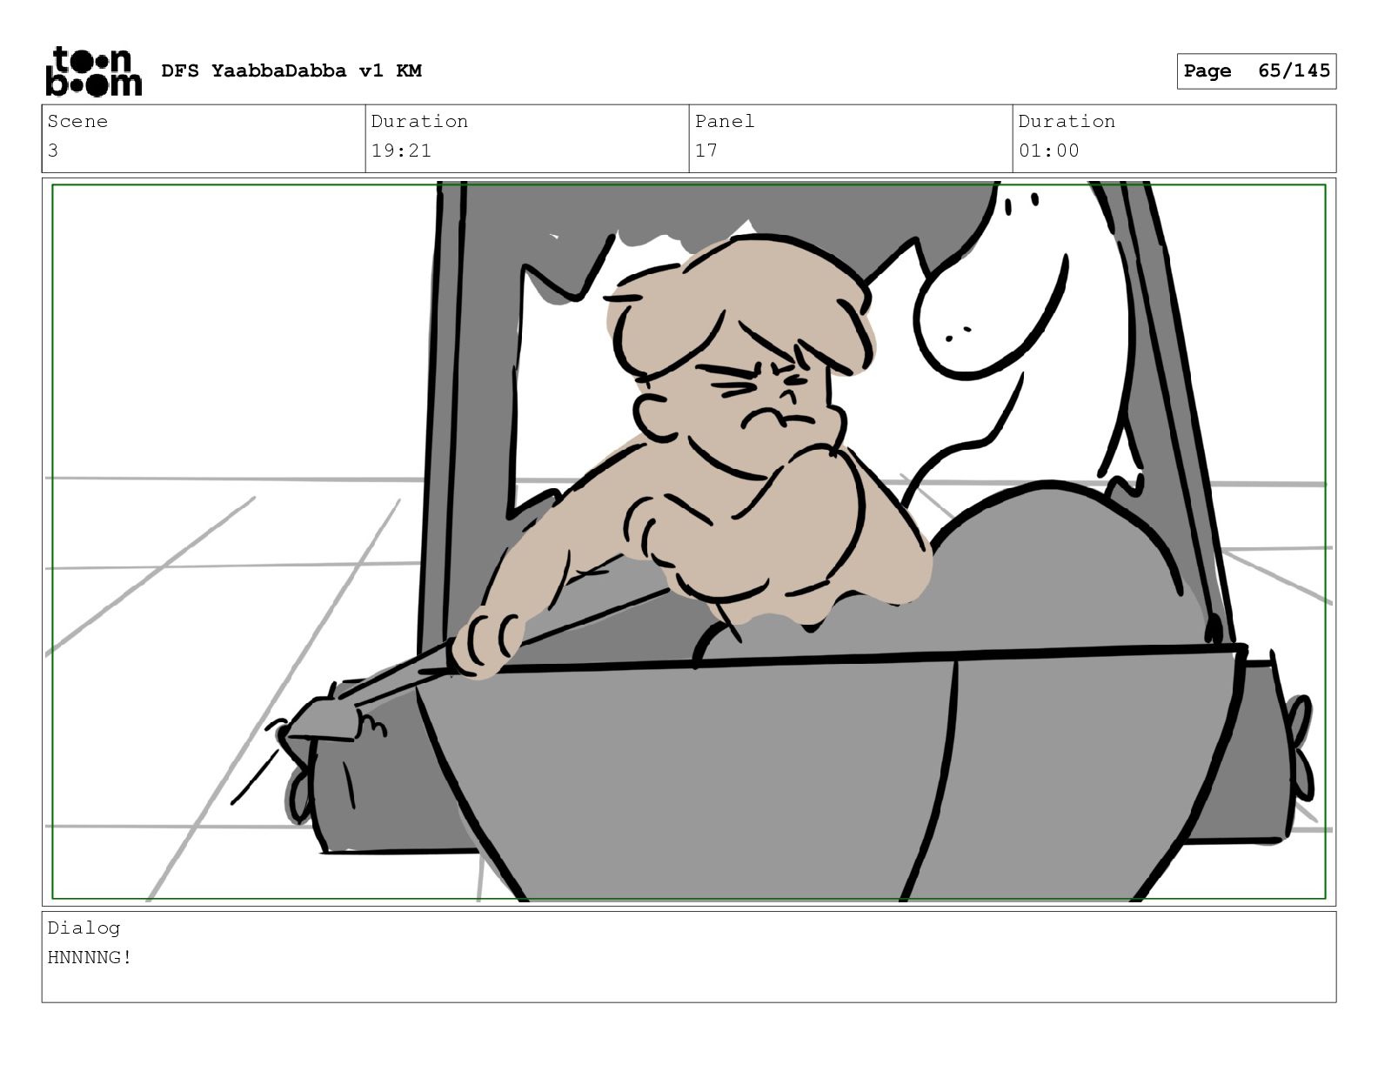Viewport: 1378px width, 1065px height.
Task: Click the 'Panel' label
Action: pyautogui.click(x=725, y=121)
